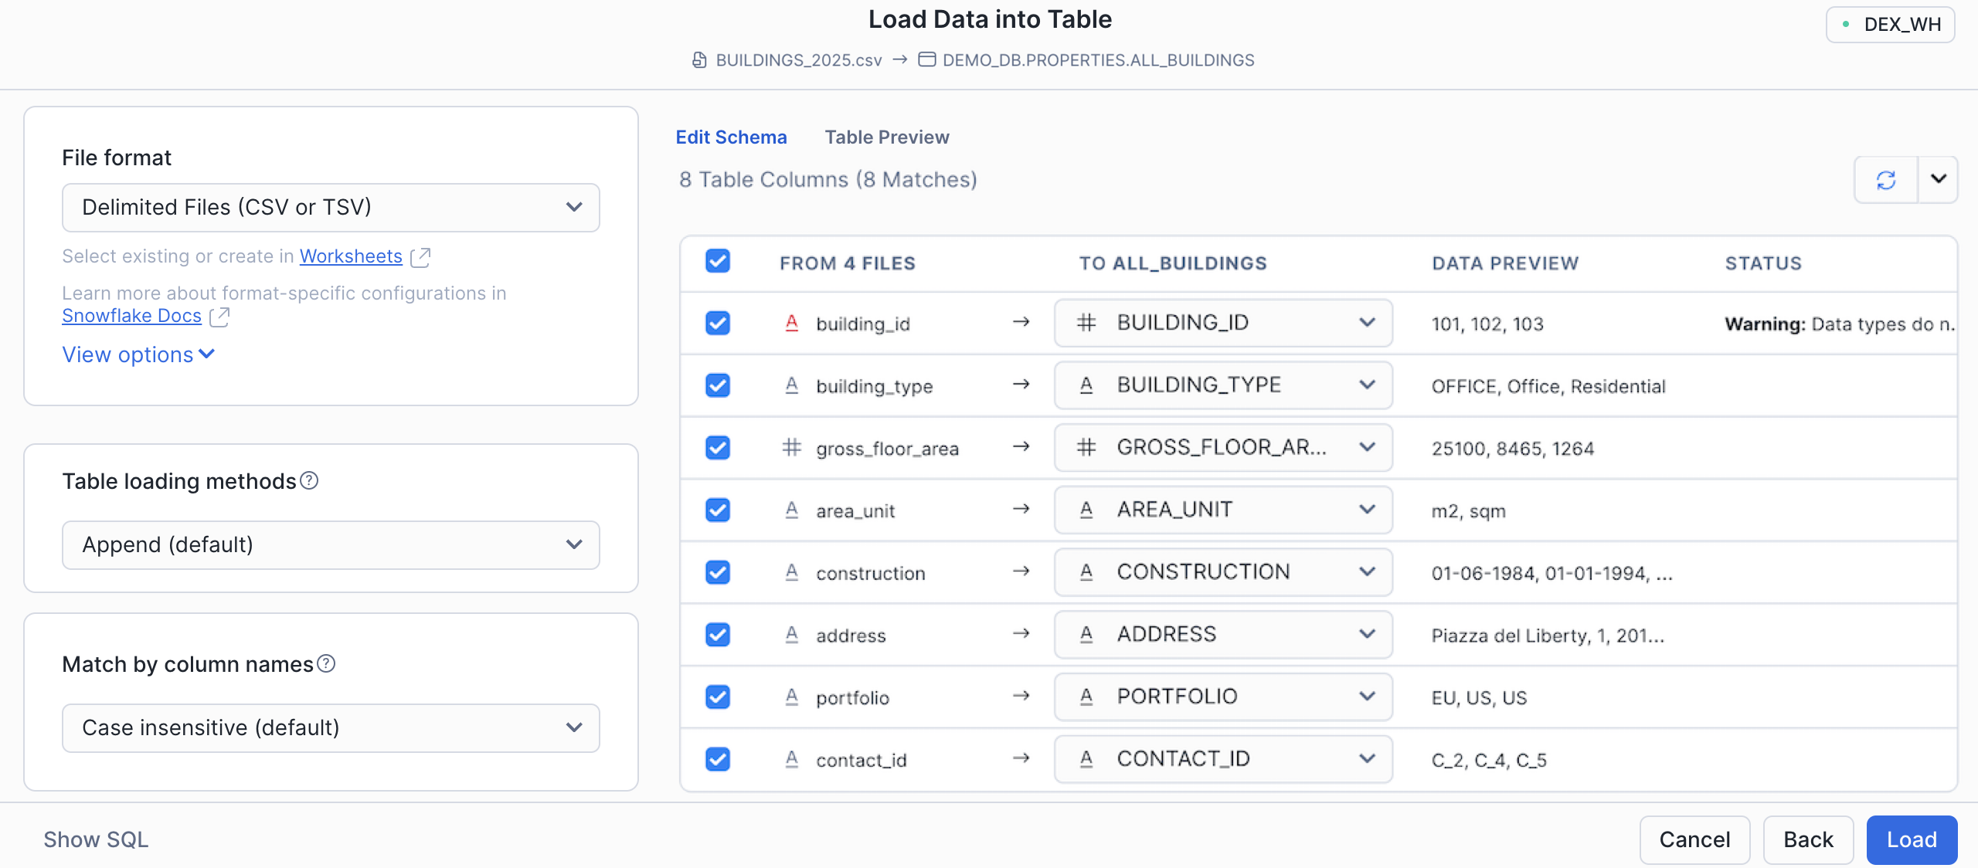This screenshot has width=1978, height=868.
Task: Switch to the Table Preview tab
Action: [886, 137]
